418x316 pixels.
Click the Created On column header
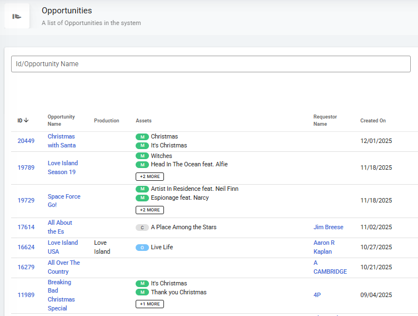point(372,121)
